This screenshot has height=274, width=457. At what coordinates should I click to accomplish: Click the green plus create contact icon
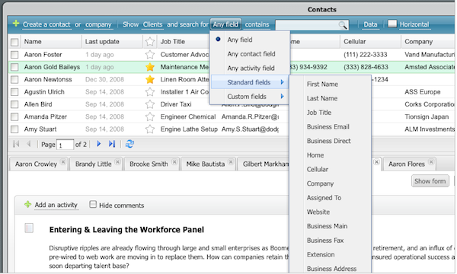point(16,24)
